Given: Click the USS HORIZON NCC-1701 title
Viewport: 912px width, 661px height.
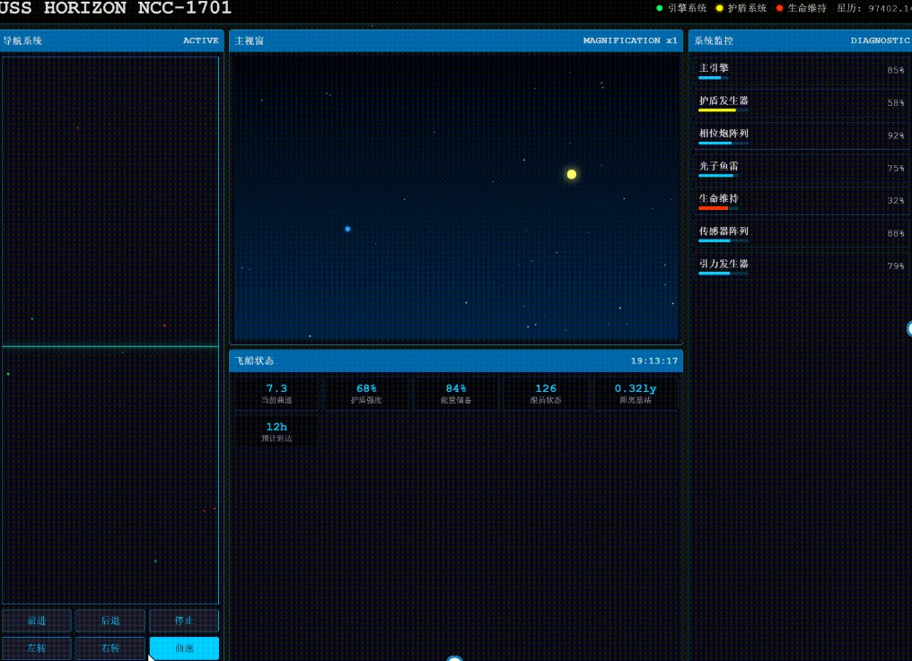Looking at the screenshot, I should [x=115, y=8].
